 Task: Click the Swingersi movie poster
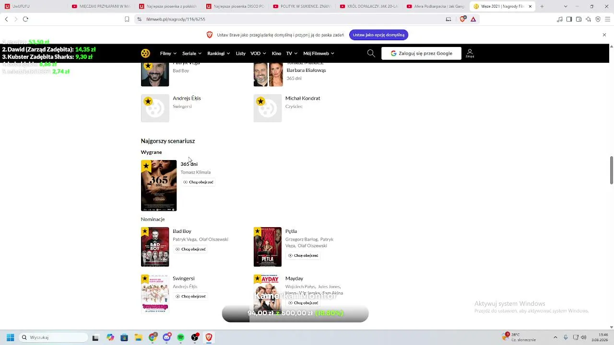pos(155,294)
